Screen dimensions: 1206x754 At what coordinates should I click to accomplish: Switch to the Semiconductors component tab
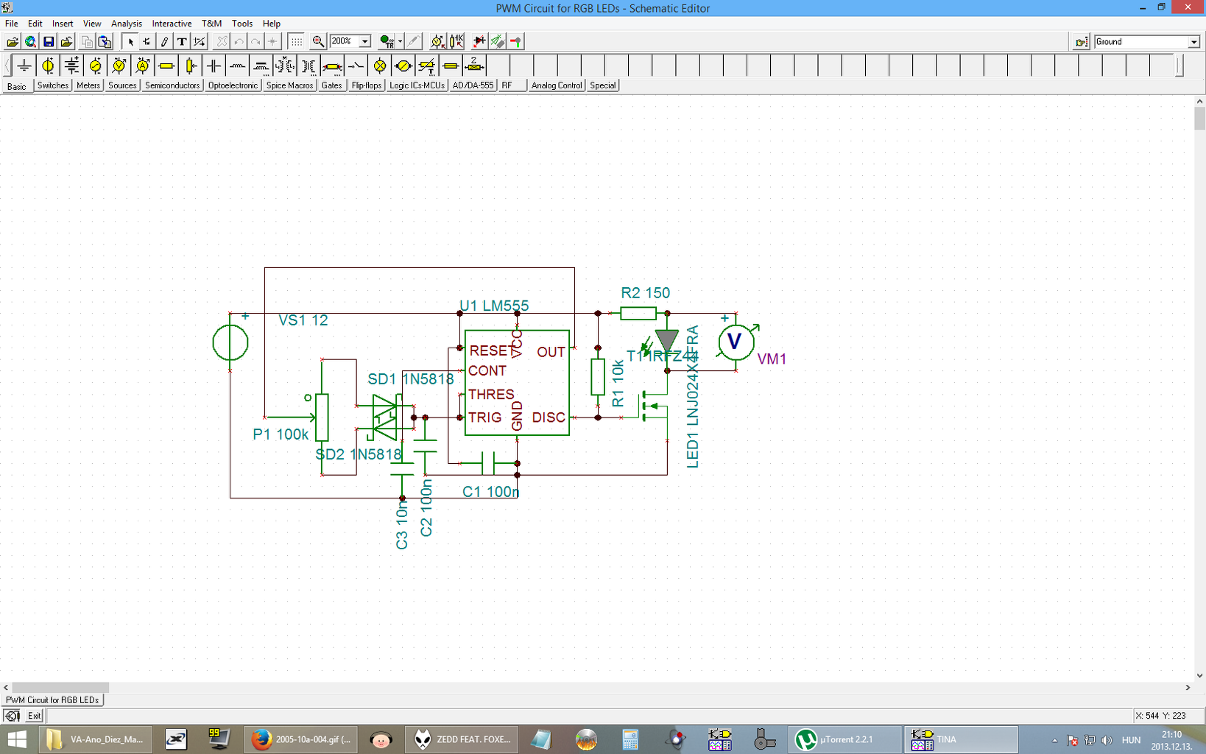pyautogui.click(x=172, y=85)
